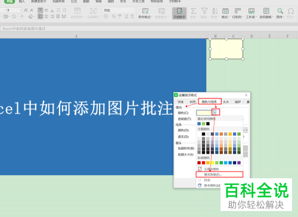Click the Find magnifier icon
The image size is (298, 217).
(280, 11)
